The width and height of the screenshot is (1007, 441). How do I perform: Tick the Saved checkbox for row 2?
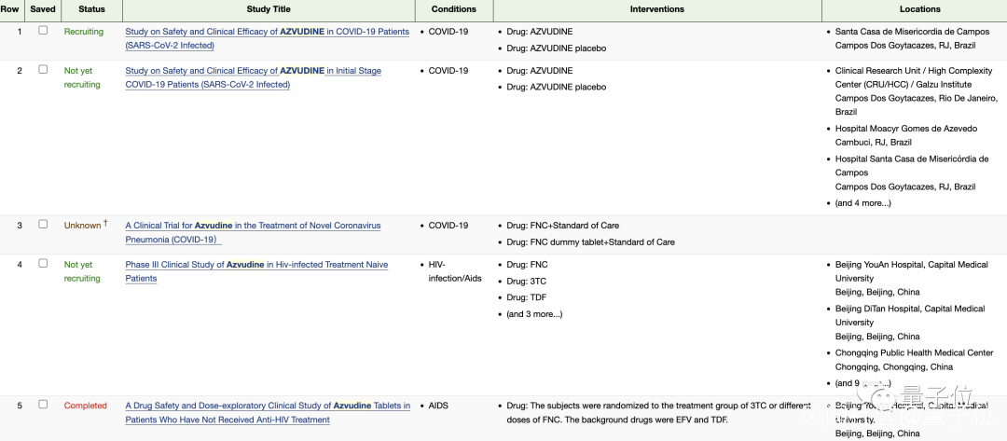(43, 69)
